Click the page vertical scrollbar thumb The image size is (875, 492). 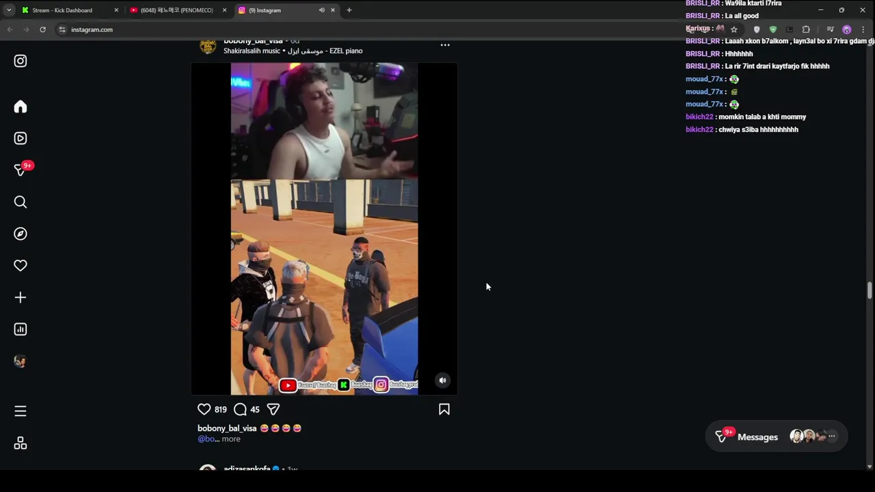click(x=870, y=290)
